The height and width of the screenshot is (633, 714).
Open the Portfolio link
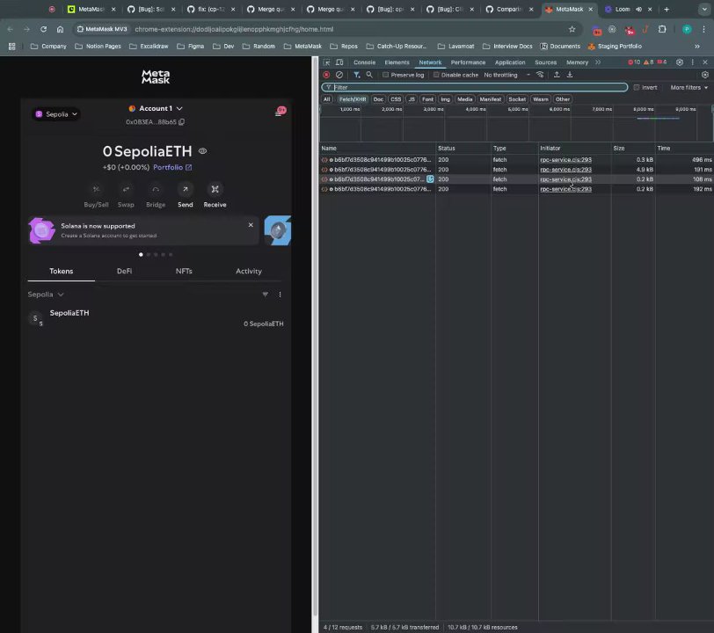coord(172,168)
